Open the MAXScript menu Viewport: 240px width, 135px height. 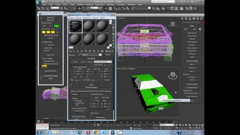pos(131,4)
